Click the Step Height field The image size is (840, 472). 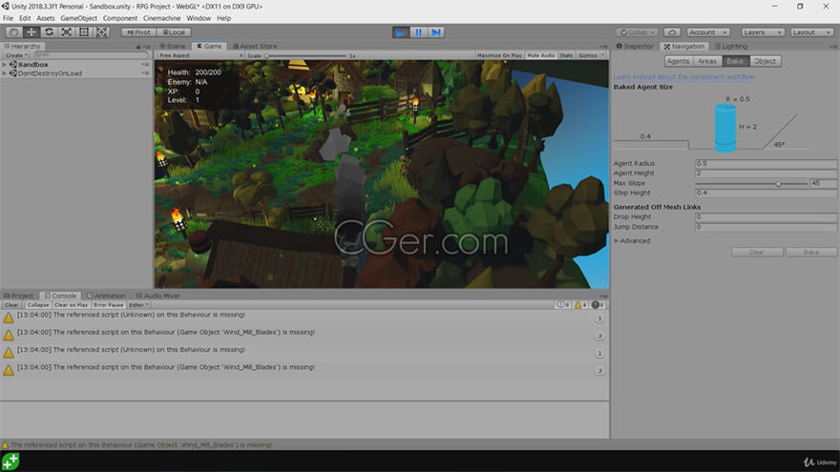pos(766,194)
